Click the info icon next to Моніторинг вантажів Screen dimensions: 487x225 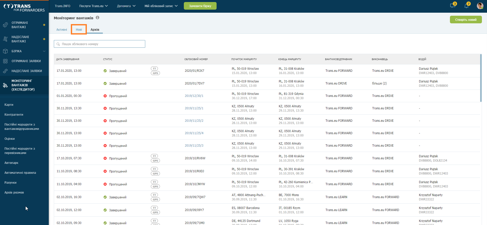point(98,18)
